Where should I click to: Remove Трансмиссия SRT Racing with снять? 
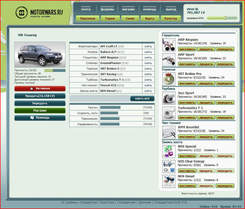(x=148, y=74)
